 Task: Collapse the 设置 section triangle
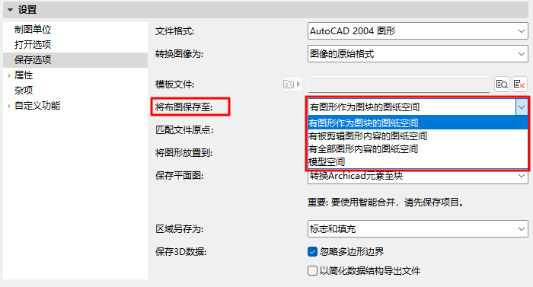pyautogui.click(x=10, y=10)
